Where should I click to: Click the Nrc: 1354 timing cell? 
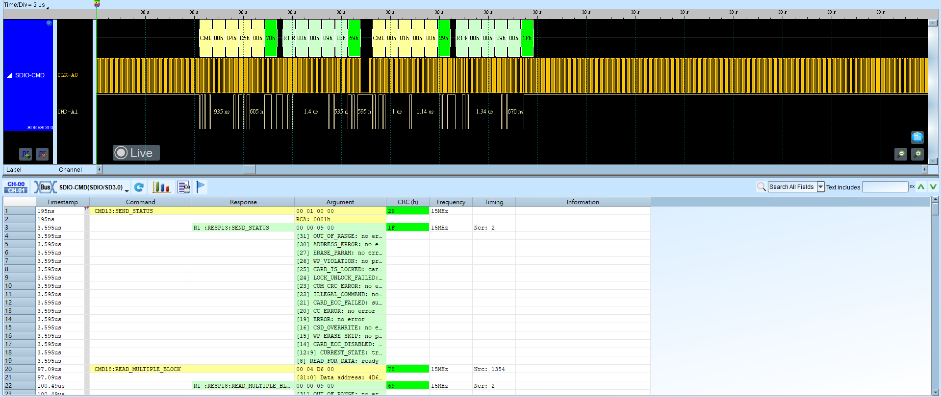(494, 369)
